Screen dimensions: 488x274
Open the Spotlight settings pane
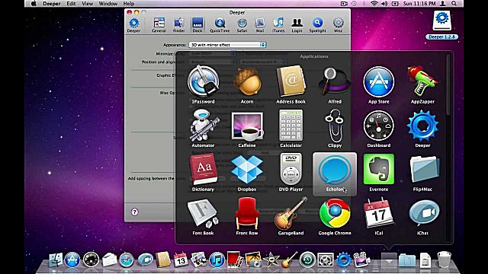pyautogui.click(x=317, y=25)
